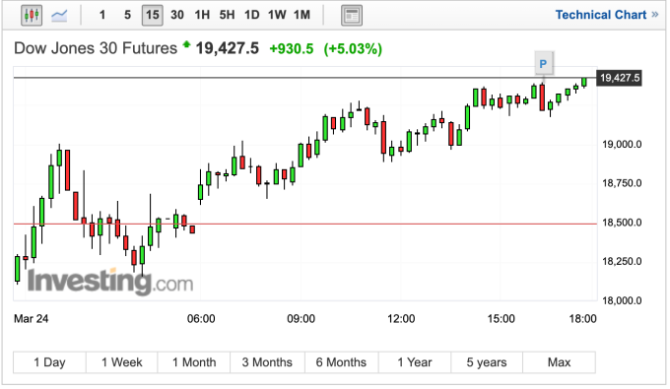The width and height of the screenshot is (670, 389).
Task: Select the 5 minute interval
Action: [x=127, y=16]
